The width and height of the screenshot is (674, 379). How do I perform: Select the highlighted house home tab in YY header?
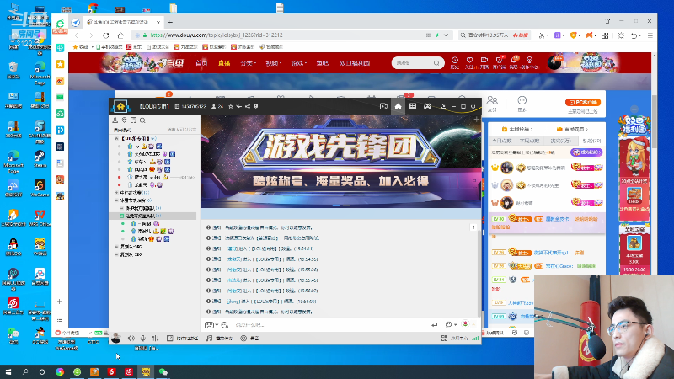(398, 107)
